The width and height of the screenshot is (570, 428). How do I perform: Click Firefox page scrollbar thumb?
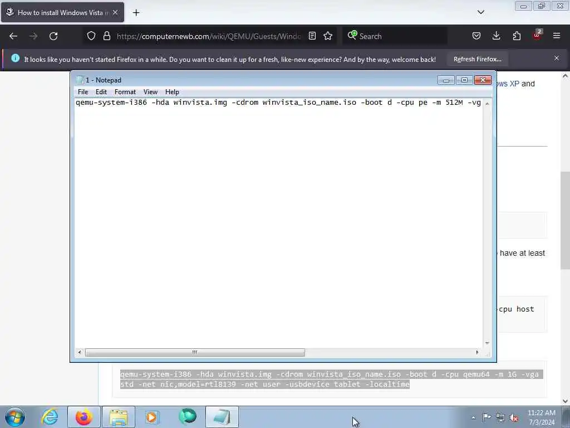click(x=565, y=220)
